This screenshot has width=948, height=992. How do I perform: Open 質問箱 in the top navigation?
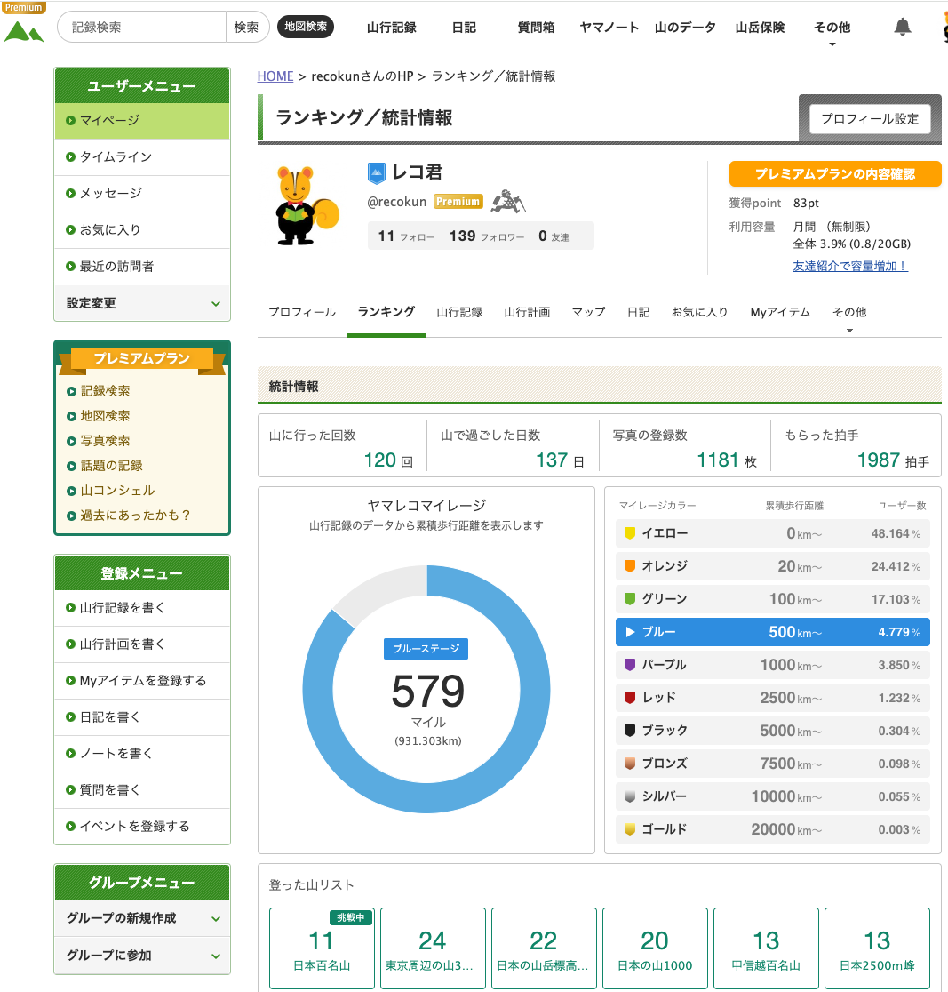536,28
